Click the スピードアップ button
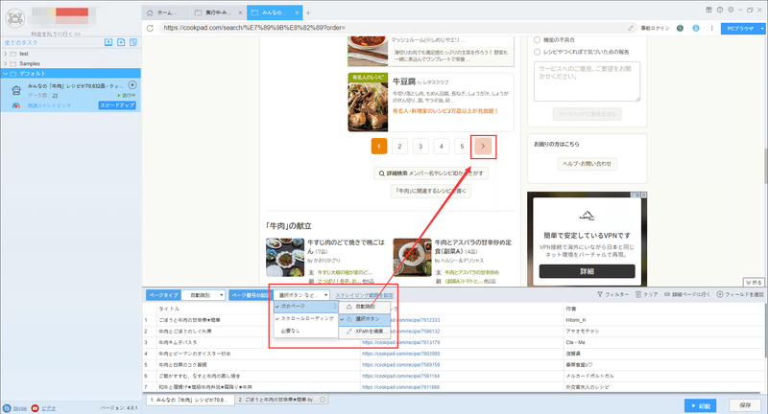This screenshot has height=414, width=768. (x=117, y=105)
